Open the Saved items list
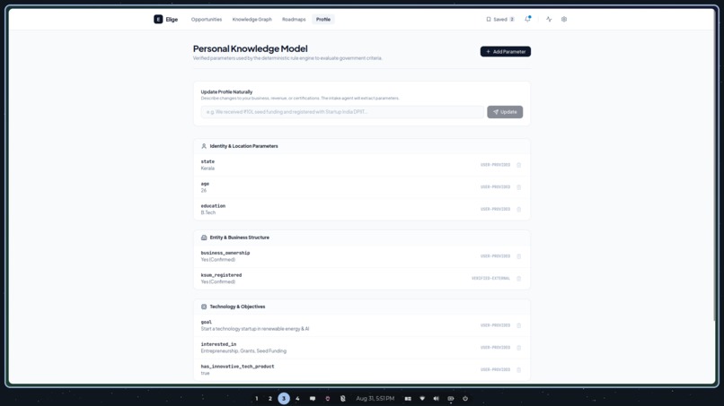Screen dimensions: 724x406 (x=500, y=20)
